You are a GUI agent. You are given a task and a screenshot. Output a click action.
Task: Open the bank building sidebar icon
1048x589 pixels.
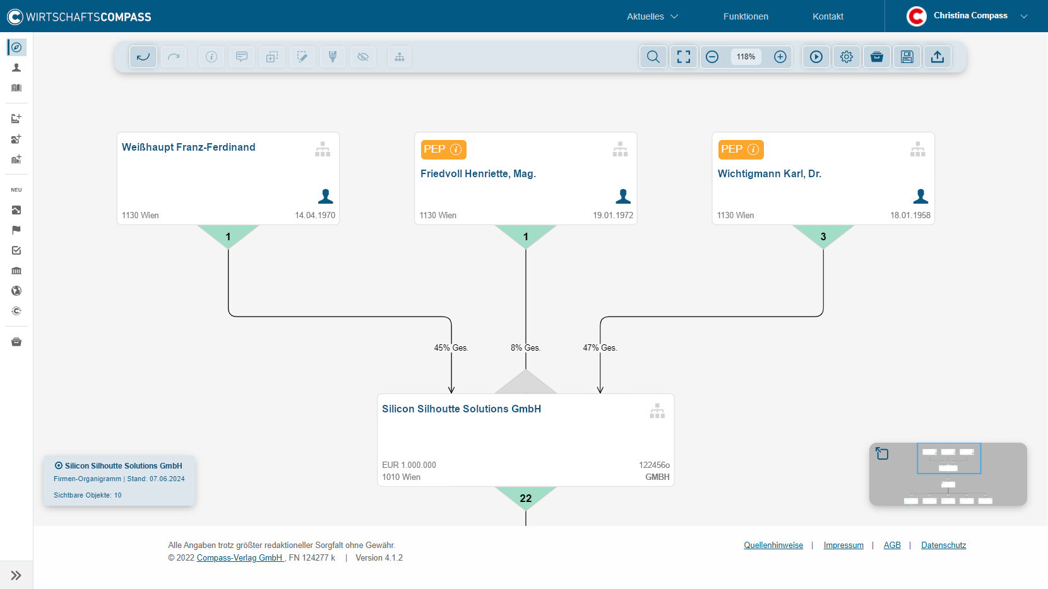click(x=16, y=271)
